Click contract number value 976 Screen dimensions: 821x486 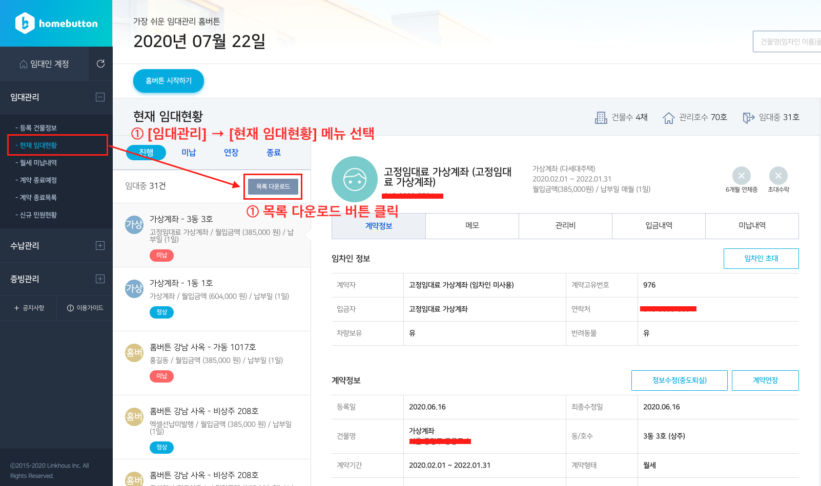coord(649,285)
